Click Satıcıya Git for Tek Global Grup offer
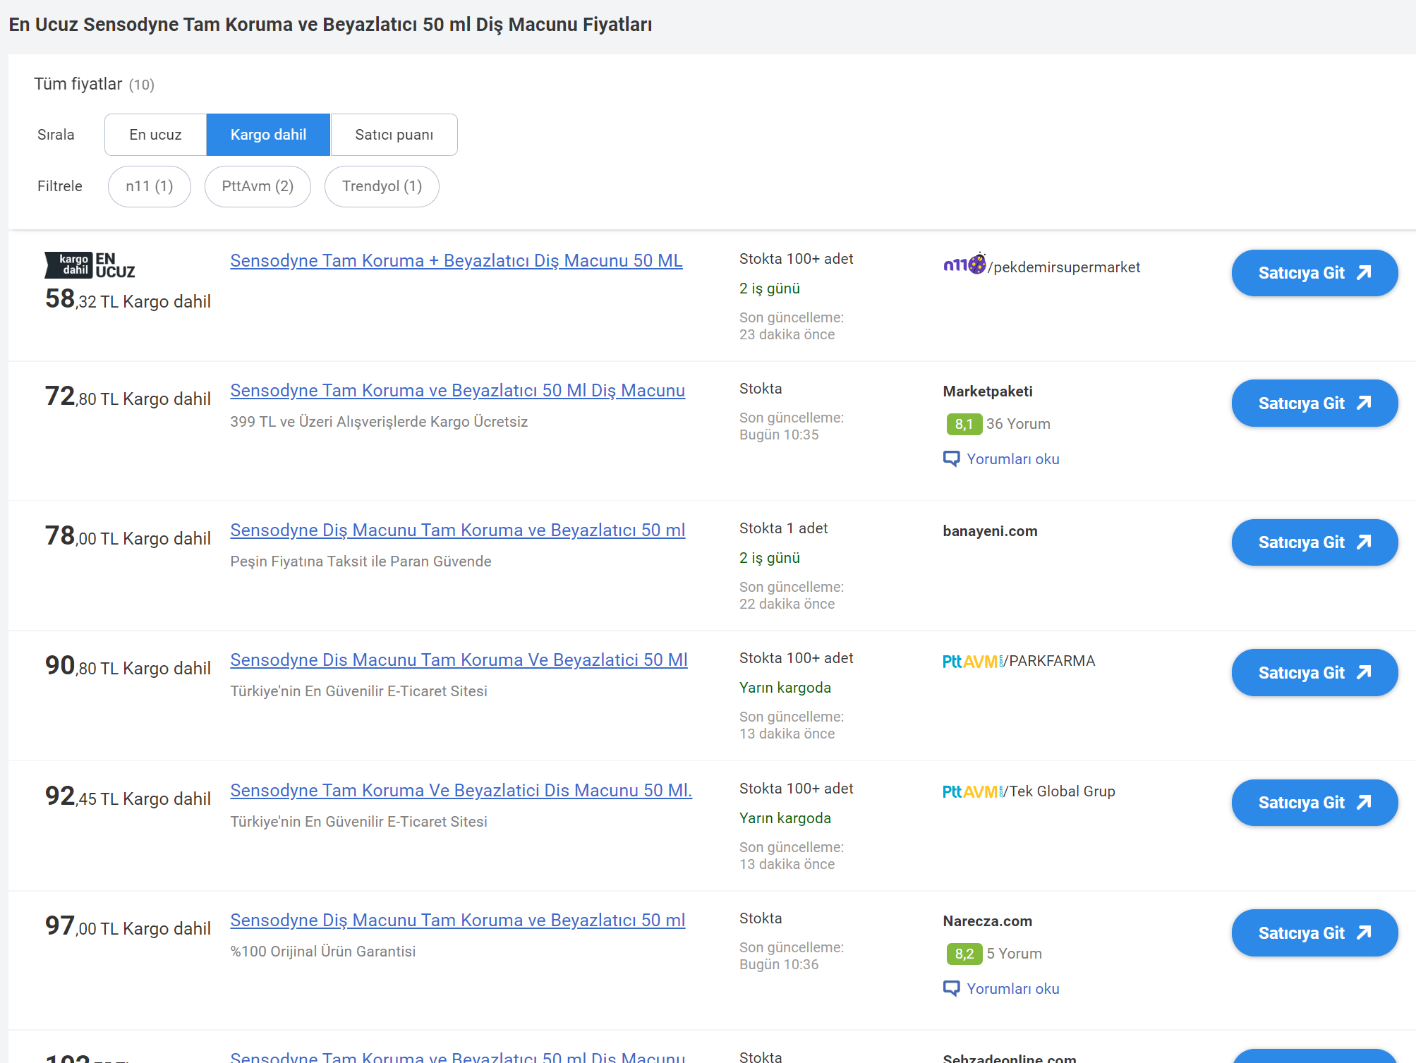The height and width of the screenshot is (1063, 1416). pyautogui.click(x=1314, y=803)
